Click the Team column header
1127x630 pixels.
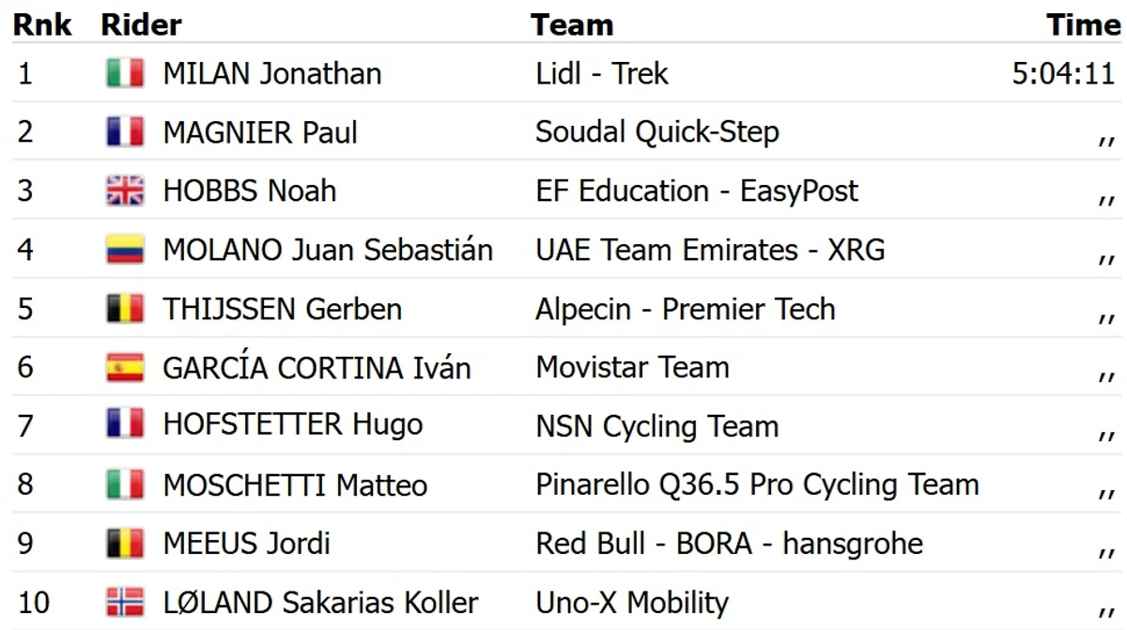click(572, 25)
